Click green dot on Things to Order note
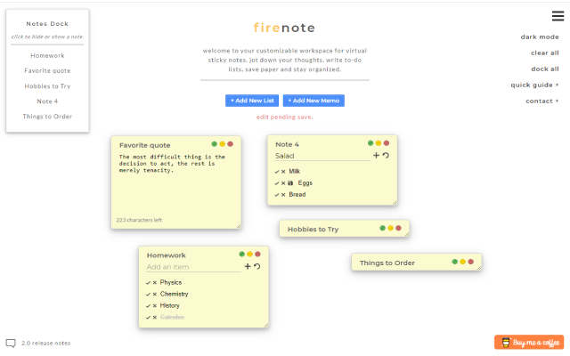This screenshot has height=356, width=570. point(455,262)
